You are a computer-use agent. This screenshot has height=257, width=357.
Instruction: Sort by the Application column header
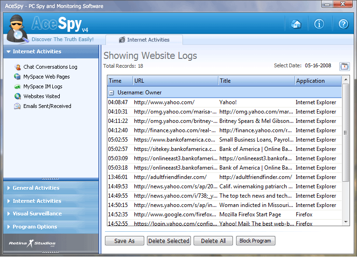[x=318, y=81]
